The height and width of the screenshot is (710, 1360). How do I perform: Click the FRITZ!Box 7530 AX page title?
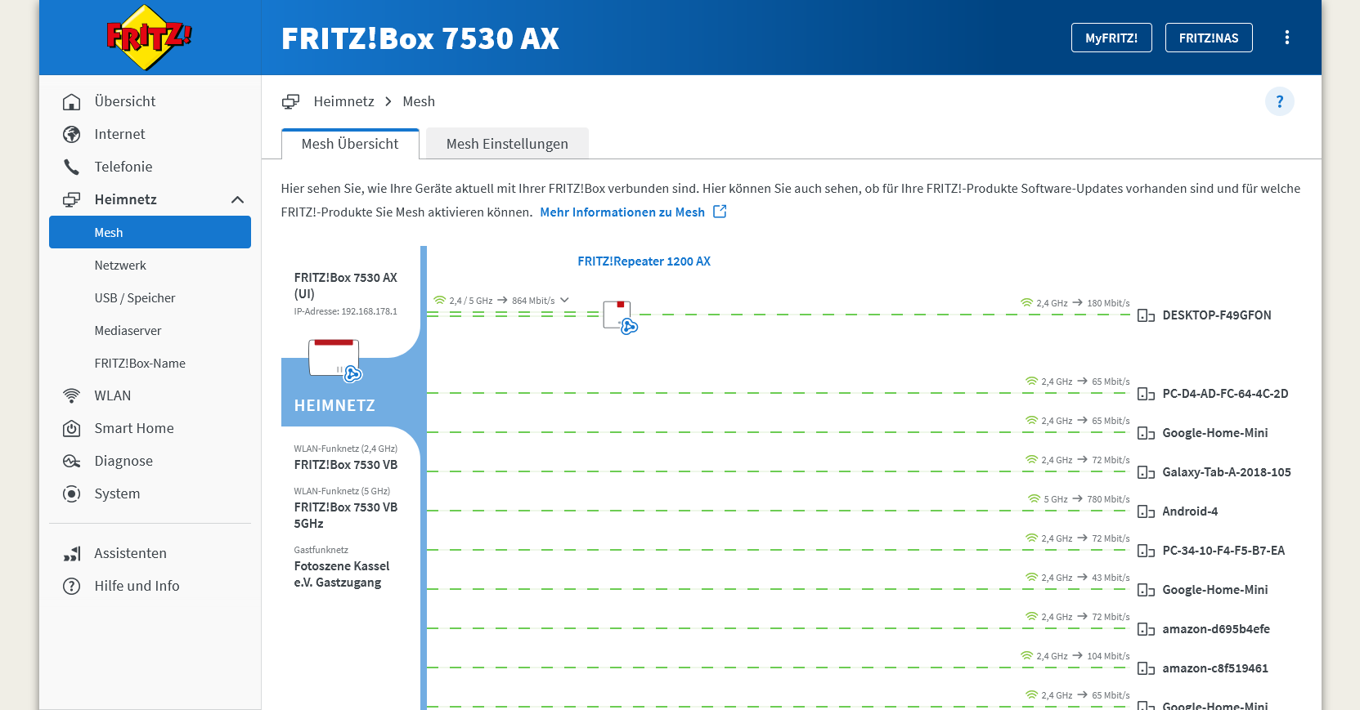click(420, 38)
